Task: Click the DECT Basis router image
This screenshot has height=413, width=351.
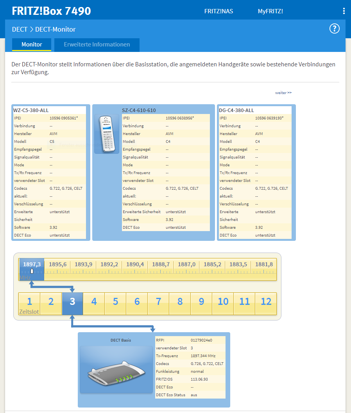Action: pyautogui.click(x=116, y=369)
